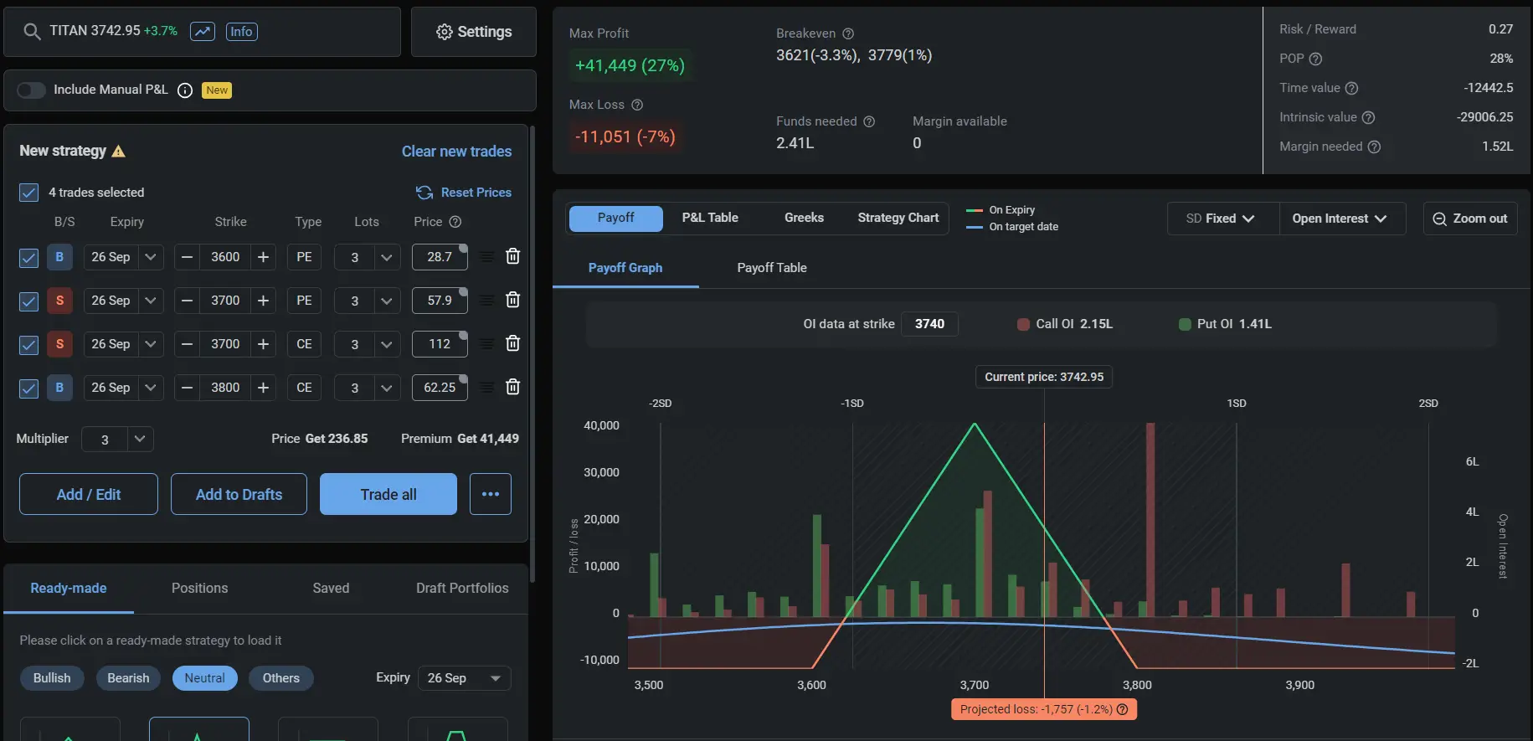Screen dimensions: 1533x741
Task: Edit the OI data strike field 3740
Action: coord(929,324)
